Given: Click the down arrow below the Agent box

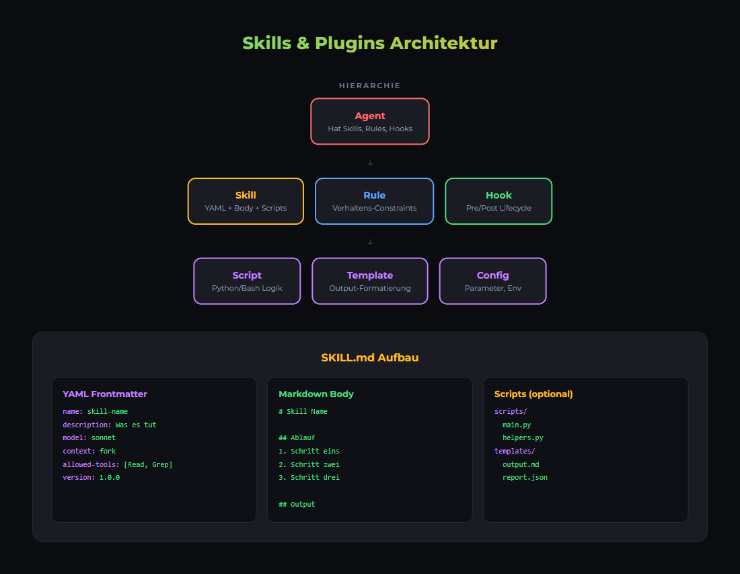Looking at the screenshot, I should pyautogui.click(x=370, y=162).
